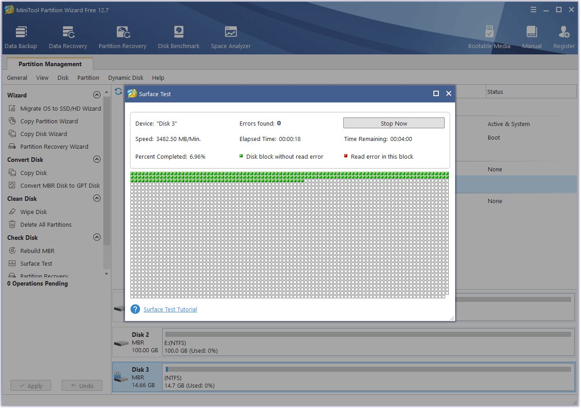Open Data Backup tool
The image size is (581, 408).
21,38
